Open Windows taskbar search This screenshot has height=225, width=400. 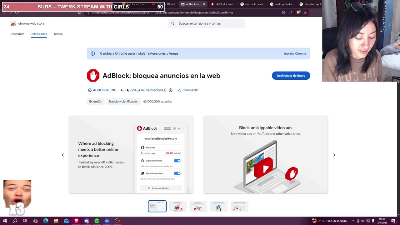(15, 221)
